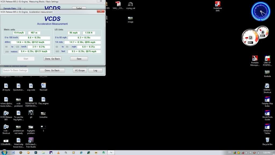
Task: Click the Log button
Action: pyautogui.click(x=95, y=70)
